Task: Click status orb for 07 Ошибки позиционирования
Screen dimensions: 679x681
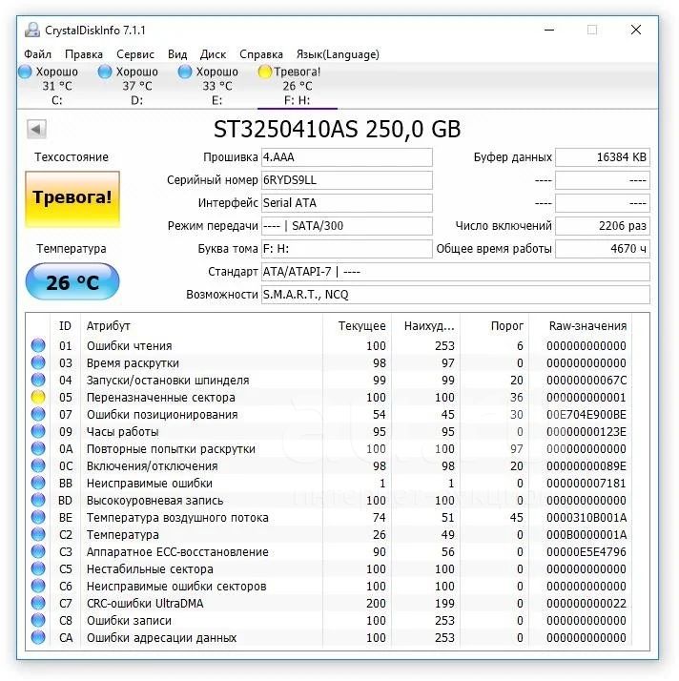Action: 38,414
